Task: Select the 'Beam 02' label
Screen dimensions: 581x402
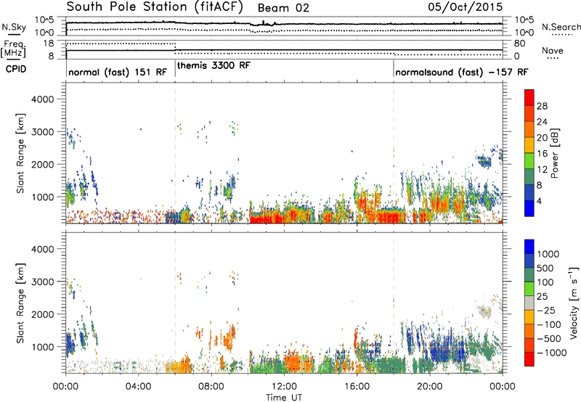Action: (283, 8)
